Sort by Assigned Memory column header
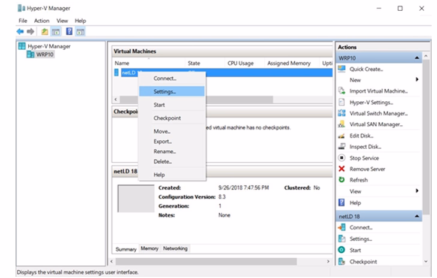The image size is (437, 278). 292,63
